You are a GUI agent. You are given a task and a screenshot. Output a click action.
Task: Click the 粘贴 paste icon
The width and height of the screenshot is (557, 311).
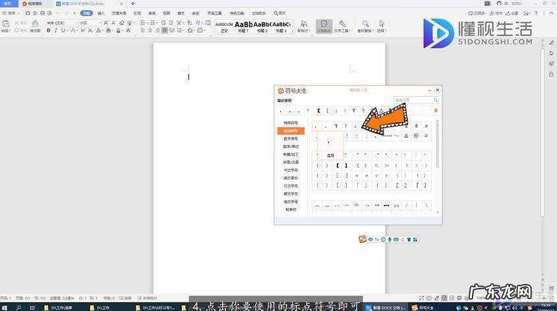click(x=5, y=25)
